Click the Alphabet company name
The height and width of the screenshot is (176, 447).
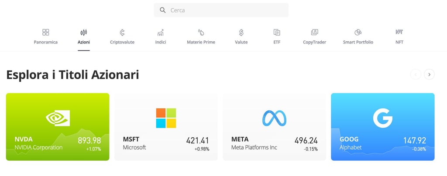point(351,148)
